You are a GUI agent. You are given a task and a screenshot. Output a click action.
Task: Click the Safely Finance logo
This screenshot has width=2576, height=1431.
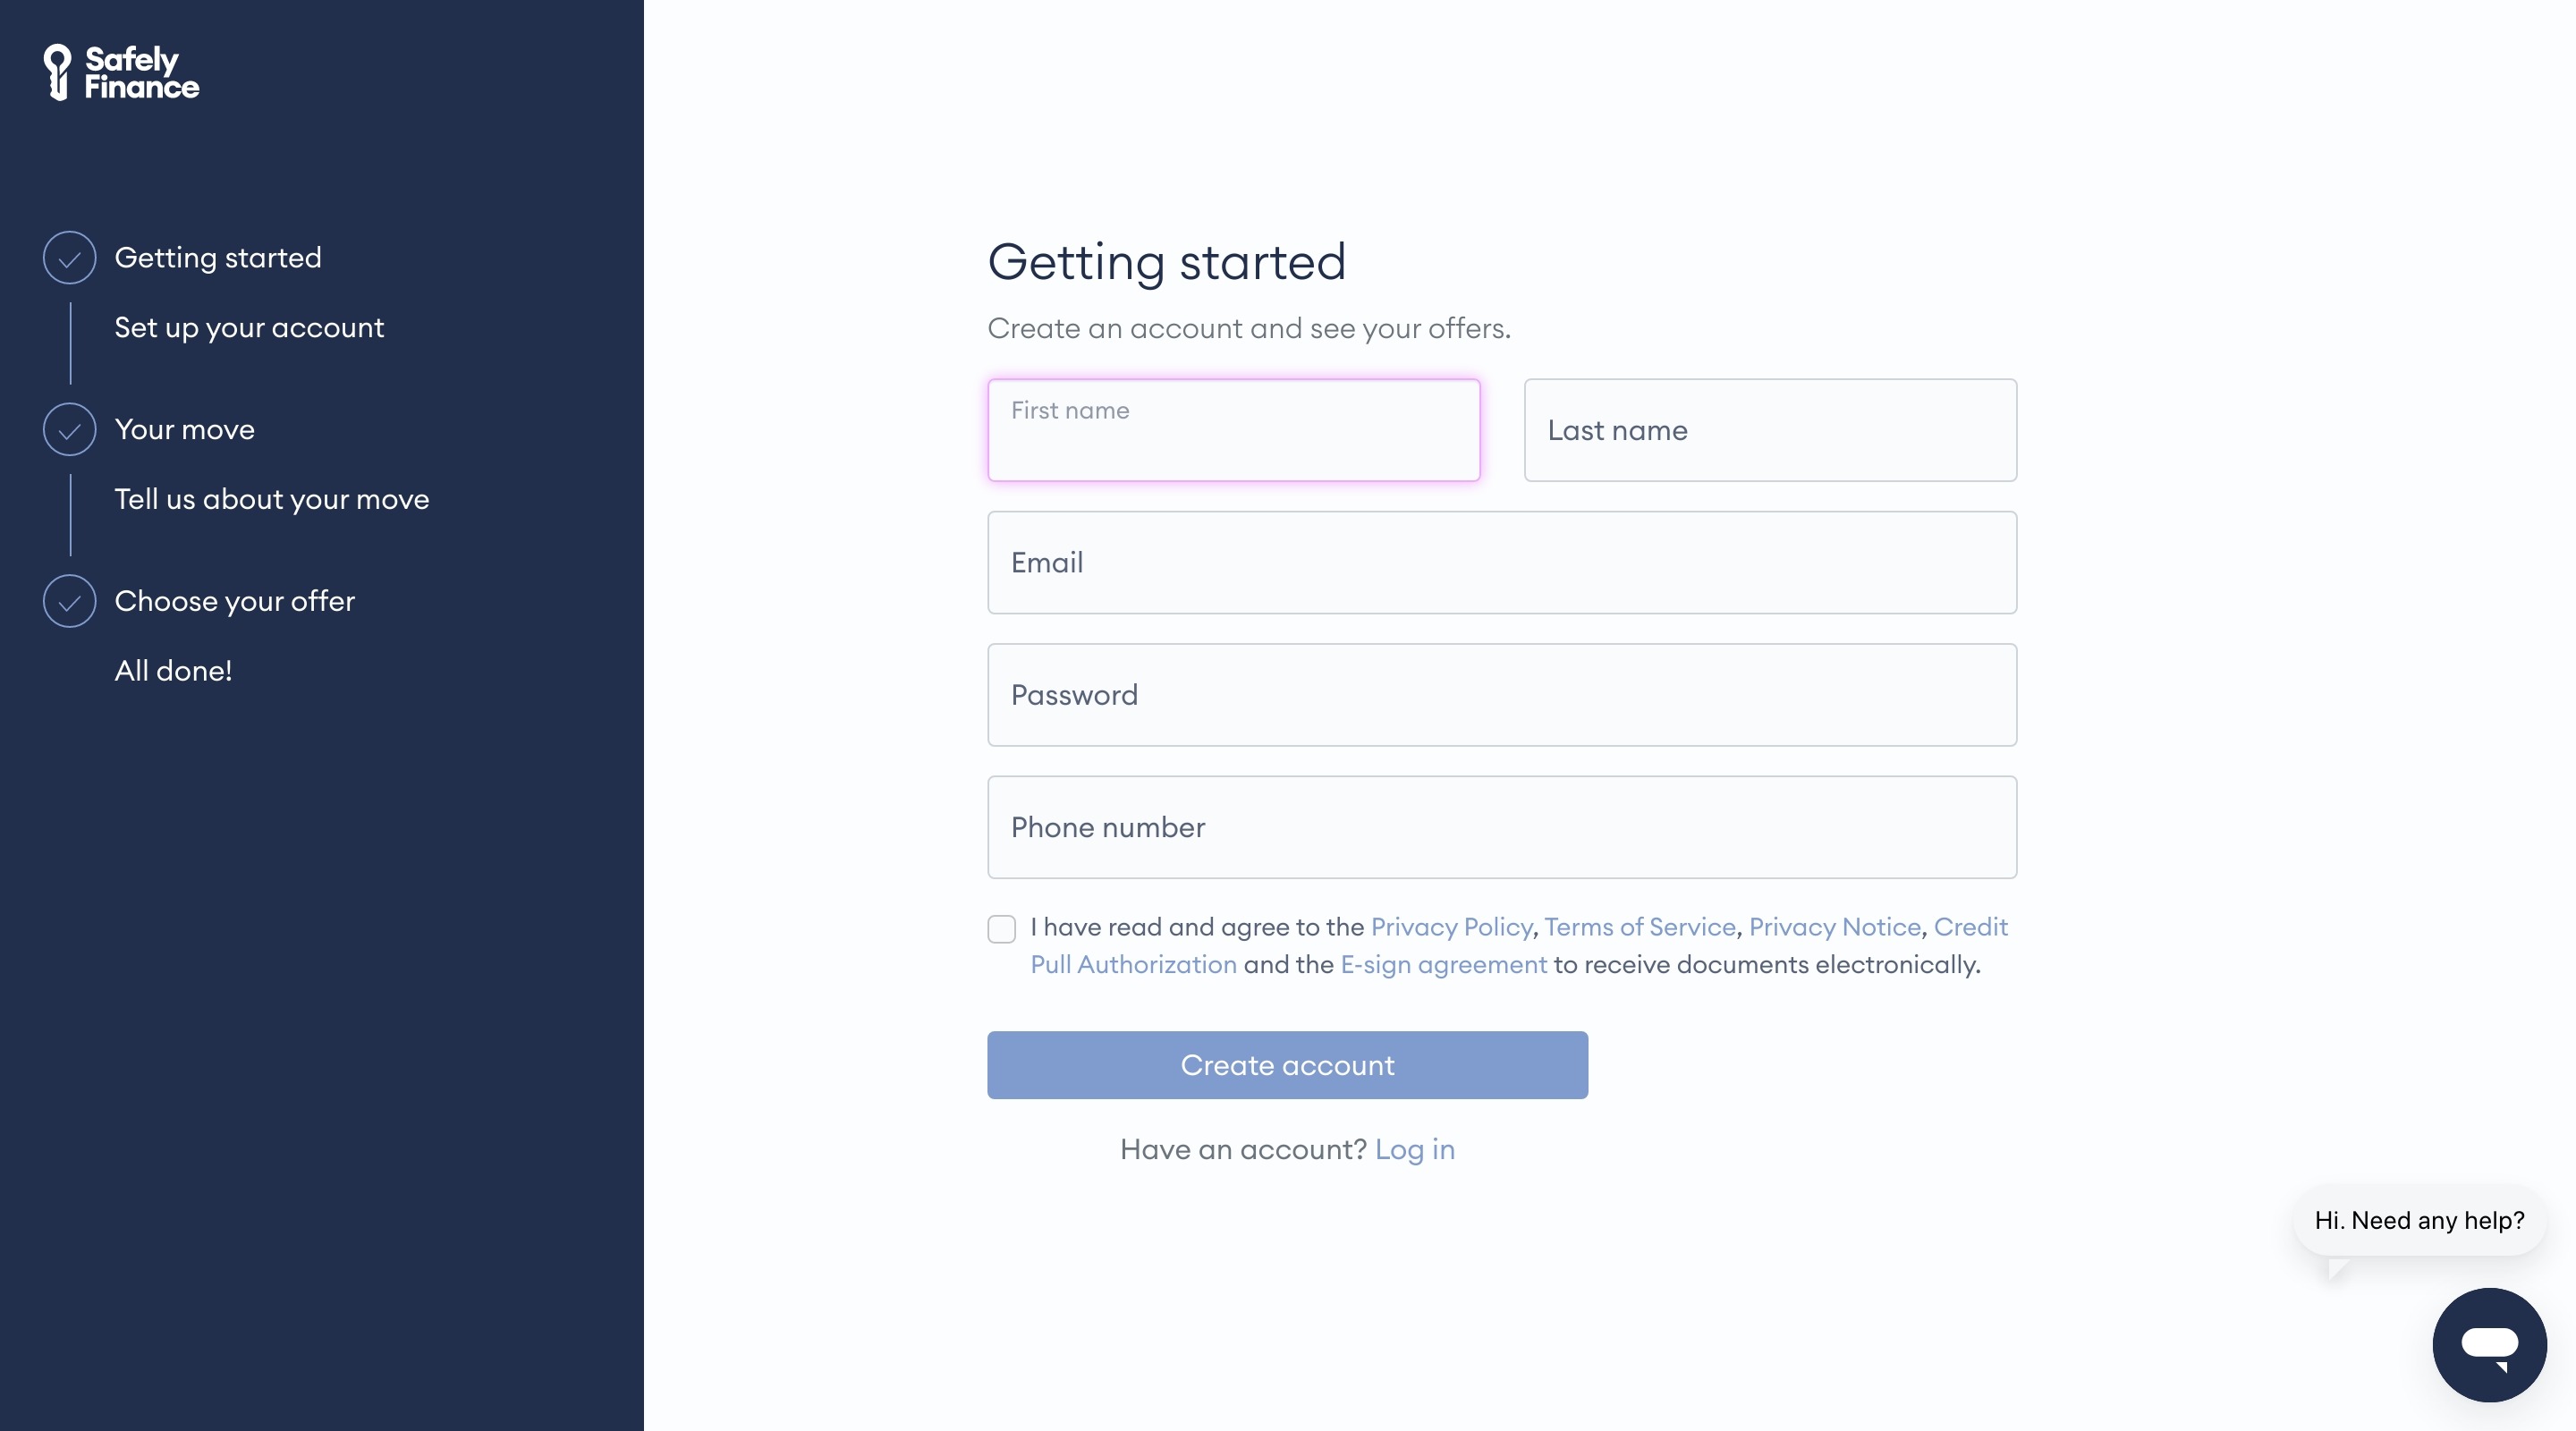click(x=121, y=72)
